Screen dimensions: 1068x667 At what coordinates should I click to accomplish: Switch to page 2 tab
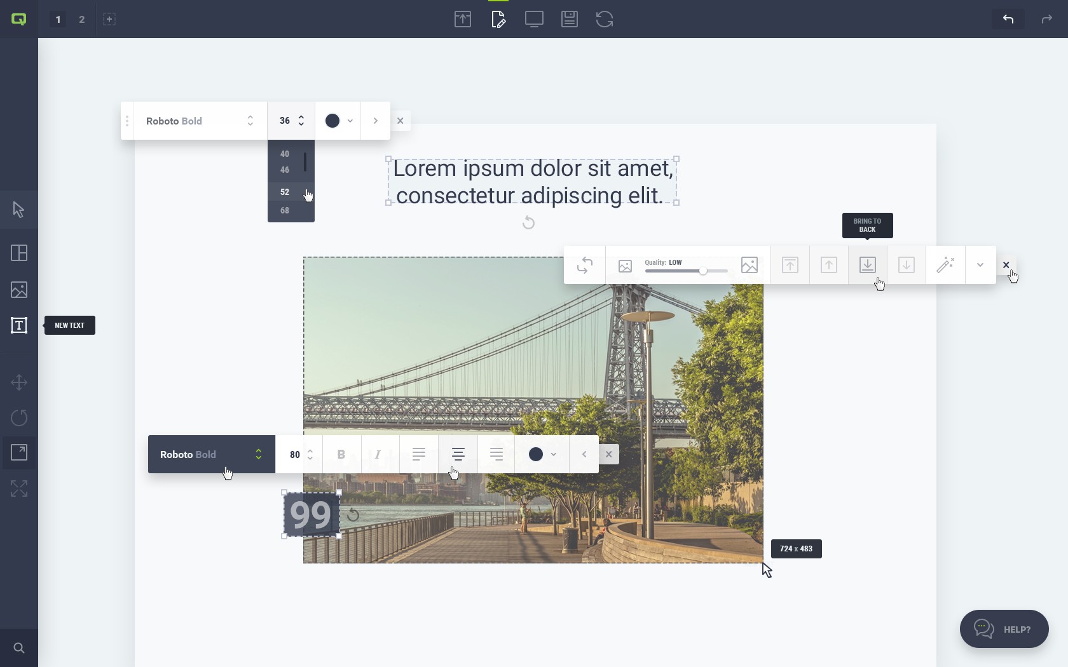tap(81, 19)
